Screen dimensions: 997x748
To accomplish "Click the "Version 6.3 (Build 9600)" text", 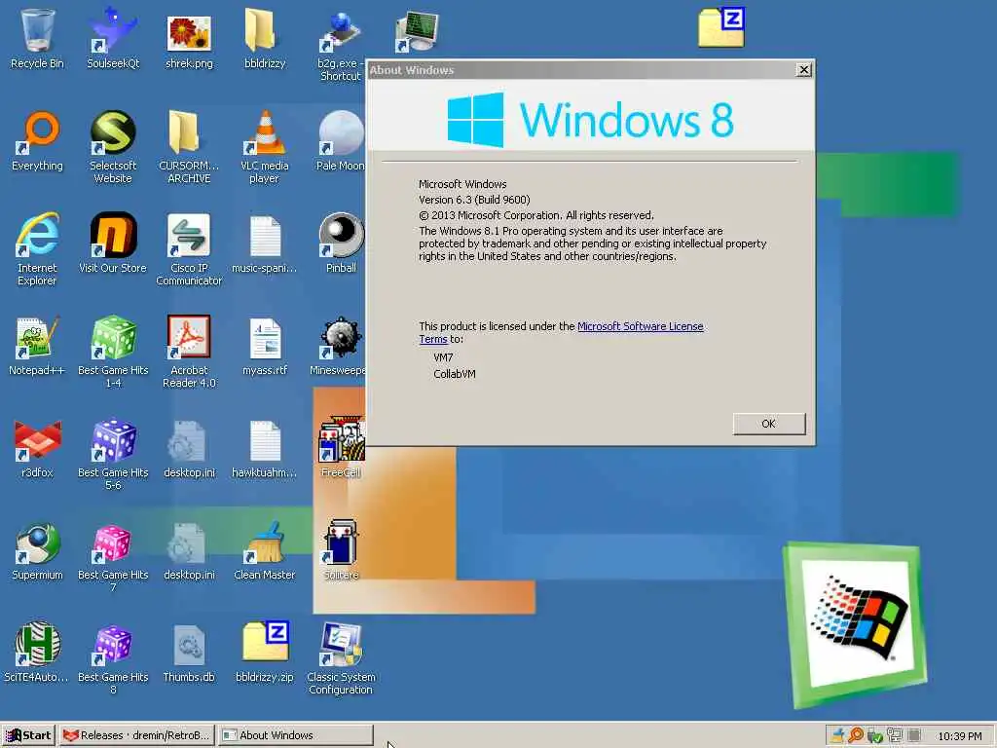I will [x=474, y=200].
